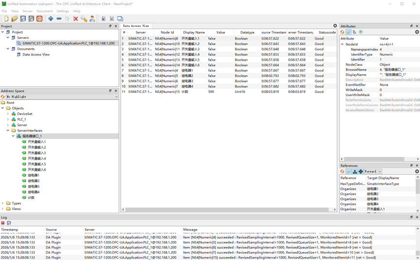The image size is (420, 260).
Task: Open the Server menu
Action: coord(27,11)
